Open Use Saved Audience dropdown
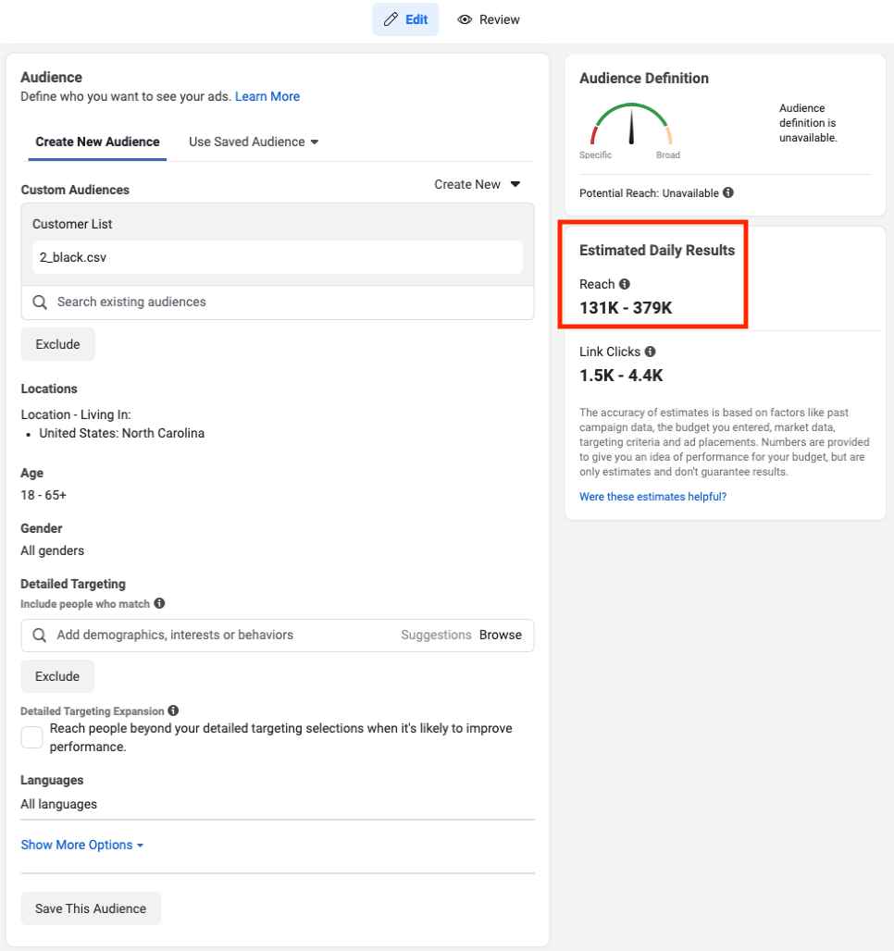The image size is (894, 951). pyautogui.click(x=254, y=142)
